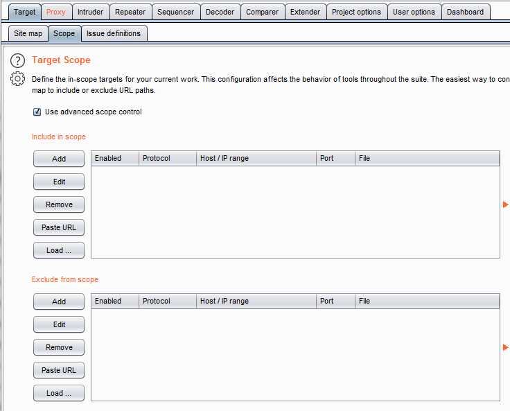Expand the Include in scope orange arrow
The height and width of the screenshot is (411, 510).
[x=505, y=204]
